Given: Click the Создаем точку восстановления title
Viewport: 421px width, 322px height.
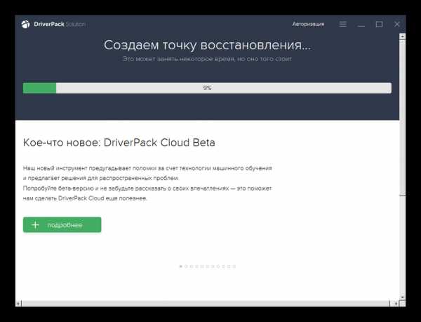Looking at the screenshot, I should coord(207,45).
